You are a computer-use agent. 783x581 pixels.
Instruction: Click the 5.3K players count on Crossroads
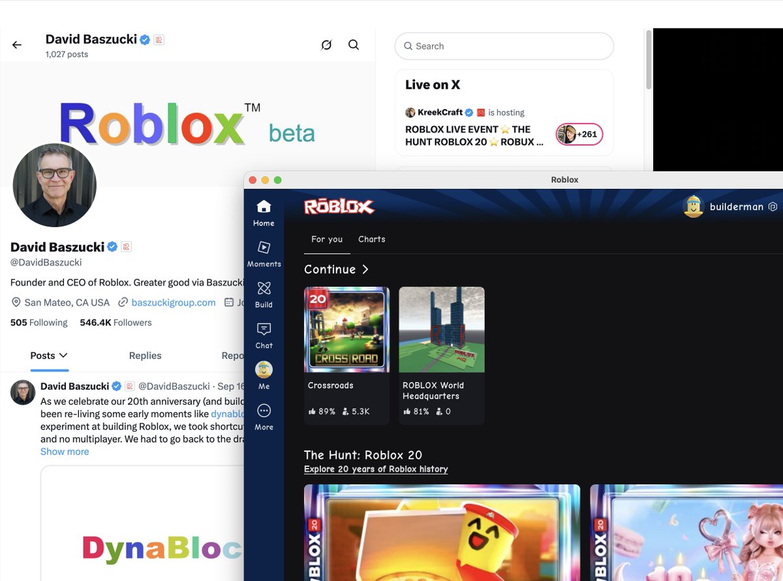coord(356,411)
